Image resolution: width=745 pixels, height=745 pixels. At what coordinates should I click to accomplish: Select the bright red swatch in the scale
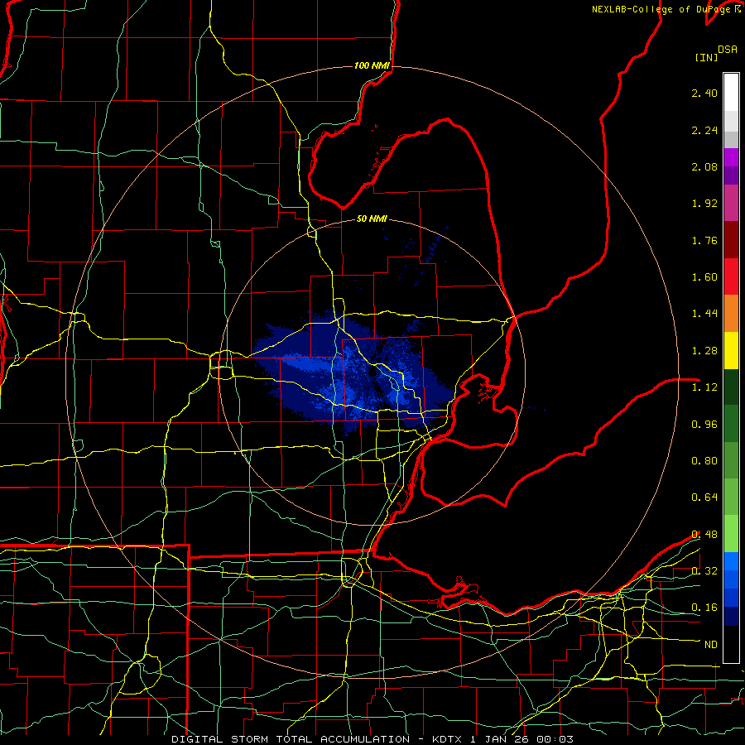(x=731, y=276)
